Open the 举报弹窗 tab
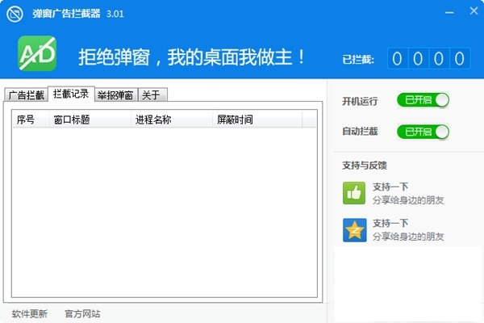Viewport: 484px width, 323px height. (x=115, y=95)
